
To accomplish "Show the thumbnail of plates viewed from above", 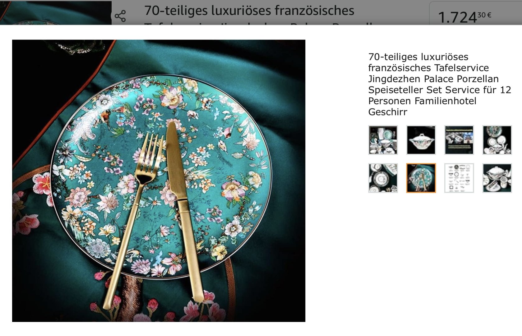I will [x=383, y=178].
